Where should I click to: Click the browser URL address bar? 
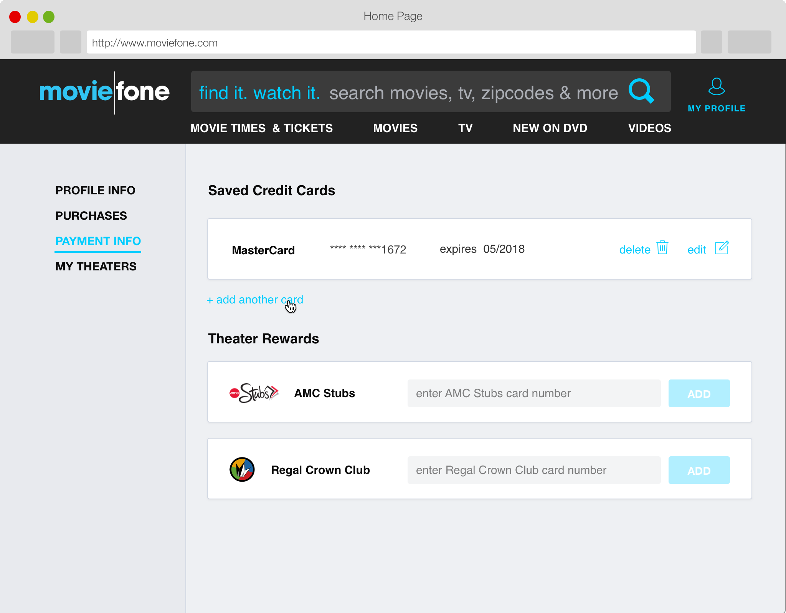[391, 43]
